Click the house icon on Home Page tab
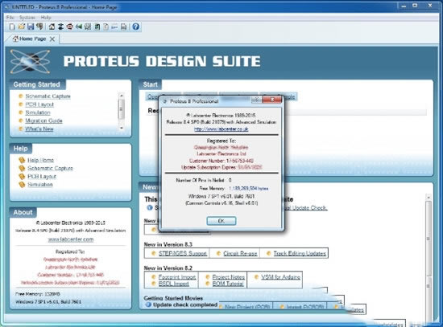The width and height of the screenshot is (443, 327). (15, 39)
